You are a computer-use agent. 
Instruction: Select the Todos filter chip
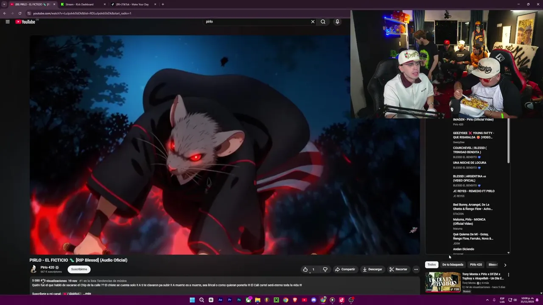pos(431,265)
